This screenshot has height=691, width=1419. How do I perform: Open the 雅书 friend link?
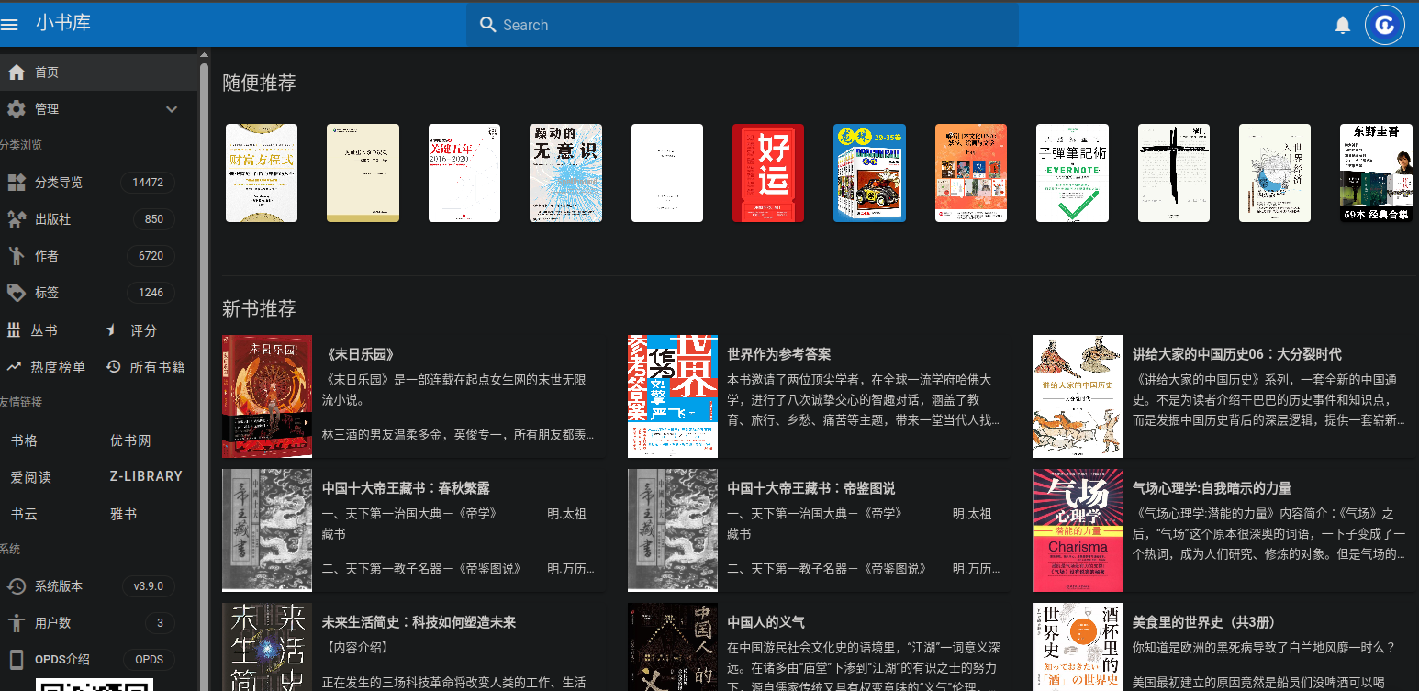[124, 514]
